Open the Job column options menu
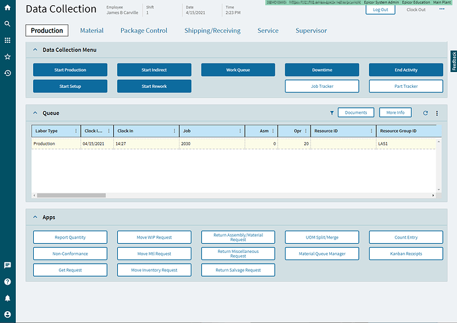 point(239,131)
